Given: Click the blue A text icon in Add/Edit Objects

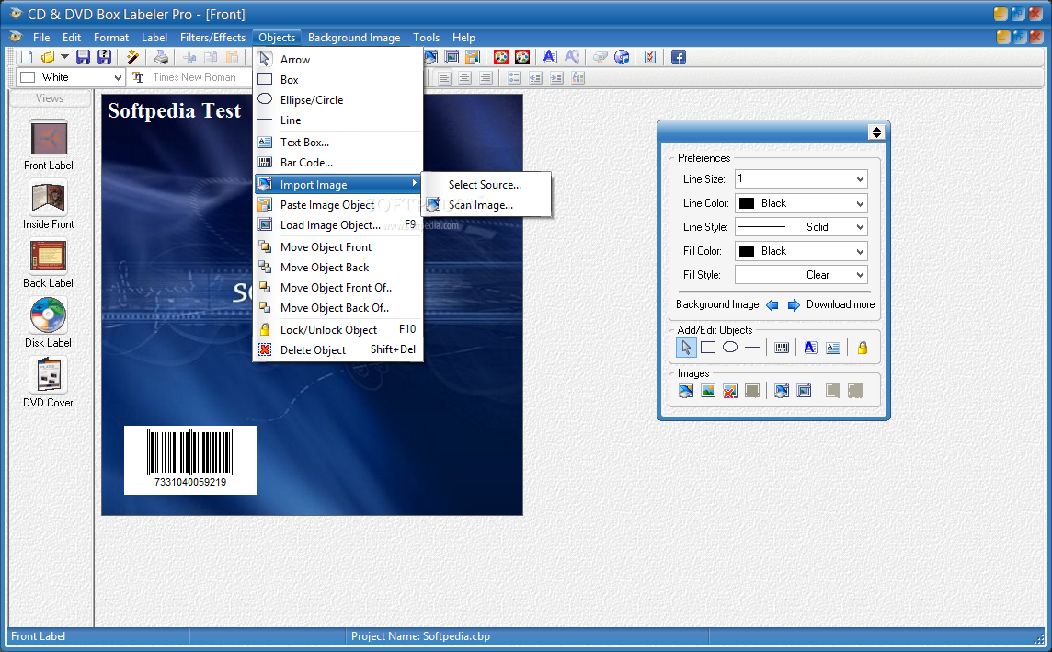Looking at the screenshot, I should 810,348.
